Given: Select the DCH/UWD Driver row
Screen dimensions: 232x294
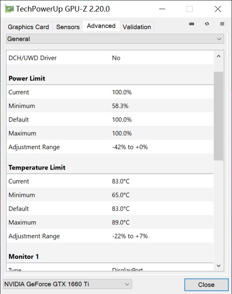Looking at the screenshot, I should pos(110,58).
